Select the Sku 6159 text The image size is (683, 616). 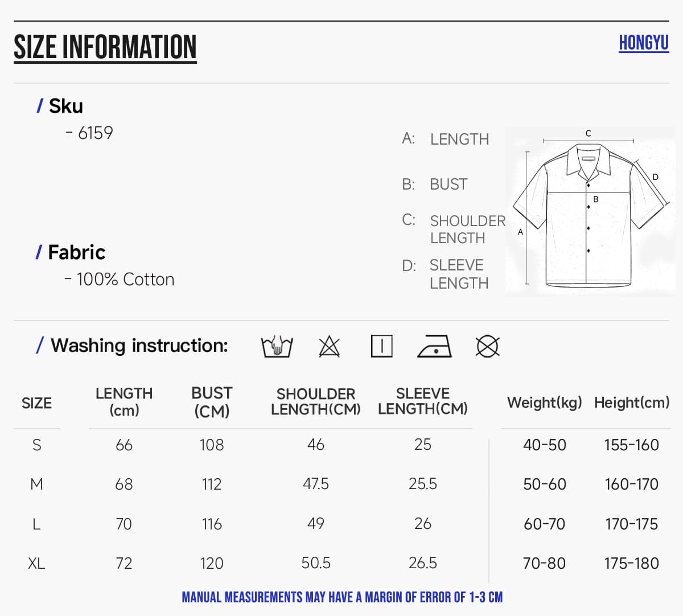89,133
